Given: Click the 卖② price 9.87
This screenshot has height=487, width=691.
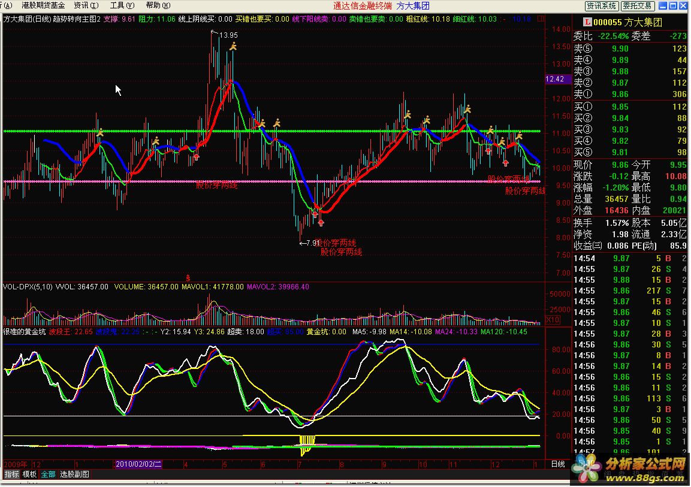Looking at the screenshot, I should [620, 83].
